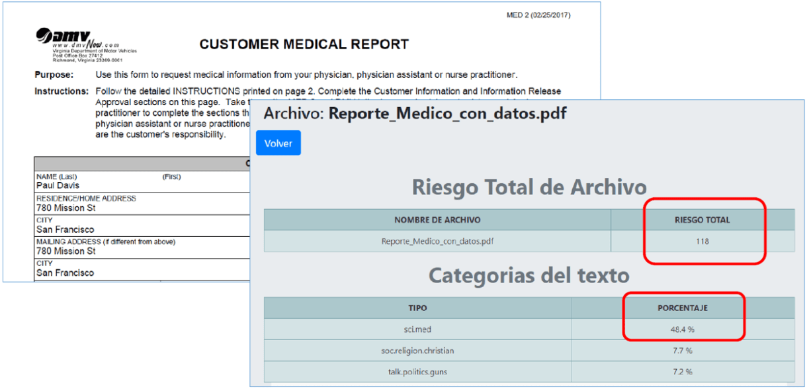Click the 7.7 % percentage cell

pyautogui.click(x=681, y=350)
